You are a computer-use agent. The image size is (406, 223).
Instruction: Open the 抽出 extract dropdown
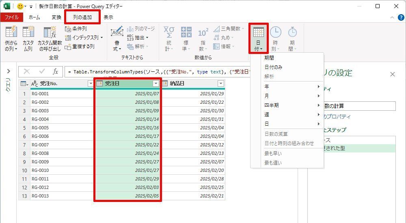[x=138, y=38]
